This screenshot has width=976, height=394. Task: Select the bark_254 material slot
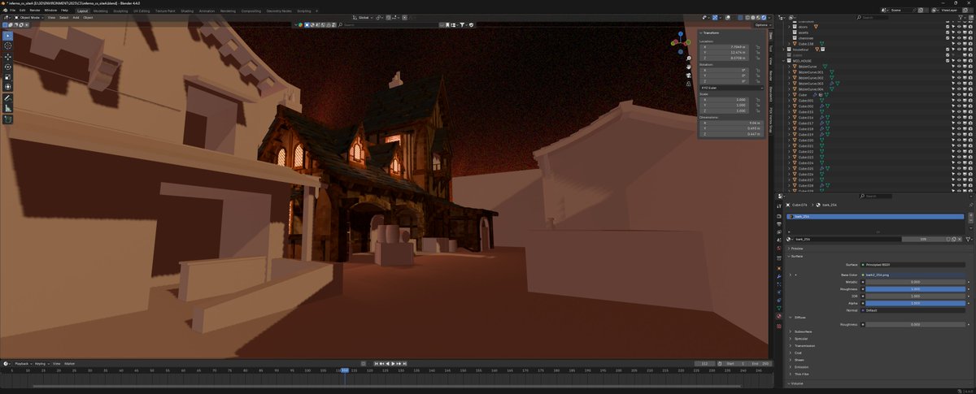pos(875,217)
